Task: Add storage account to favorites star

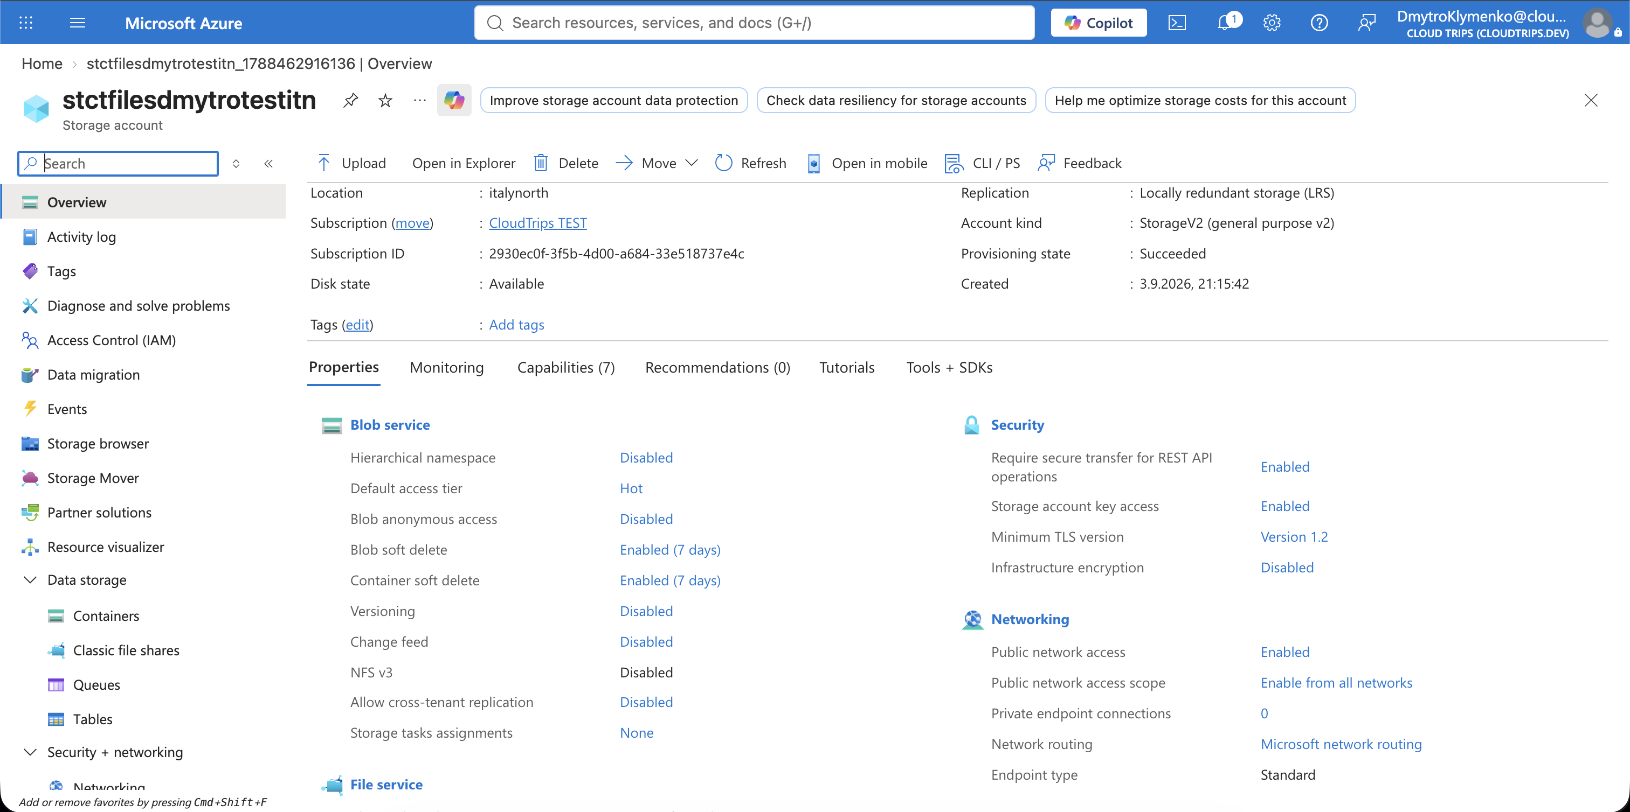Action: (x=385, y=100)
